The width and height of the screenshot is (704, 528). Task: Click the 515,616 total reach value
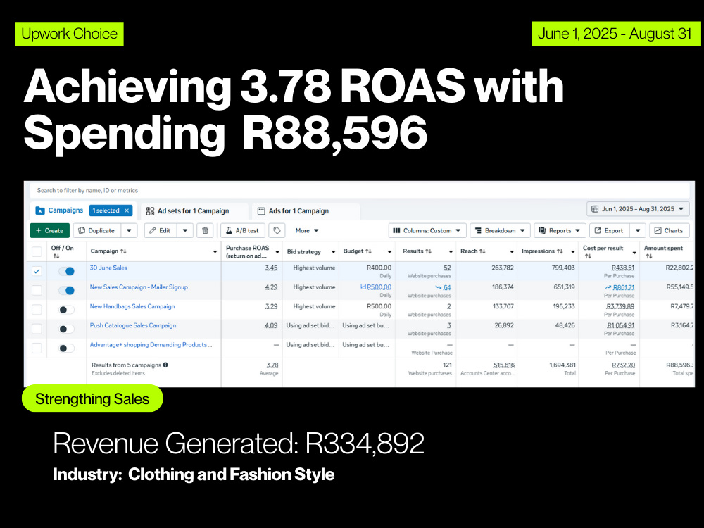coord(504,365)
